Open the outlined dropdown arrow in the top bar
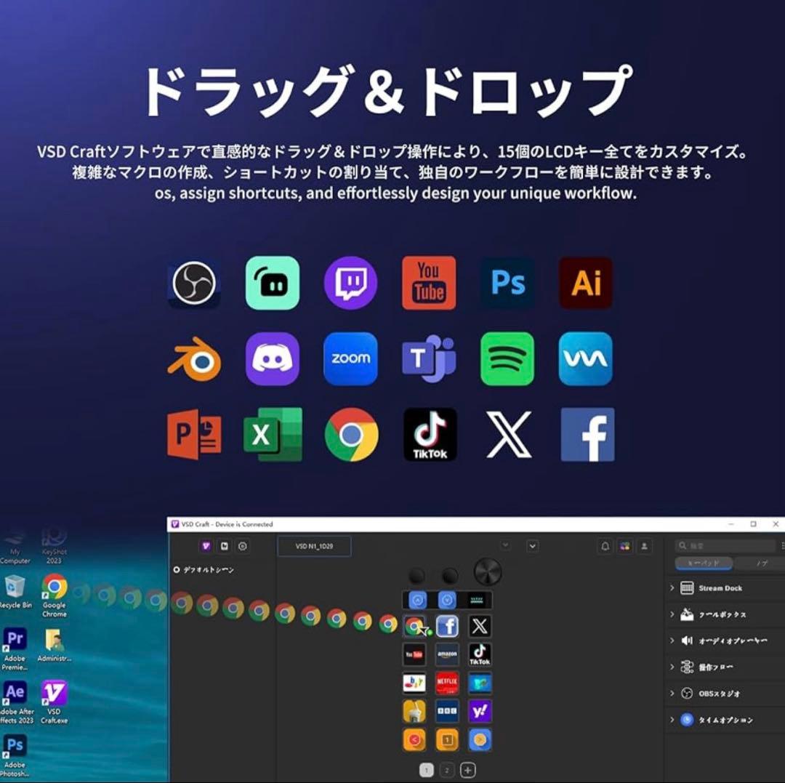Screen dimensions: 785x783 (x=533, y=546)
